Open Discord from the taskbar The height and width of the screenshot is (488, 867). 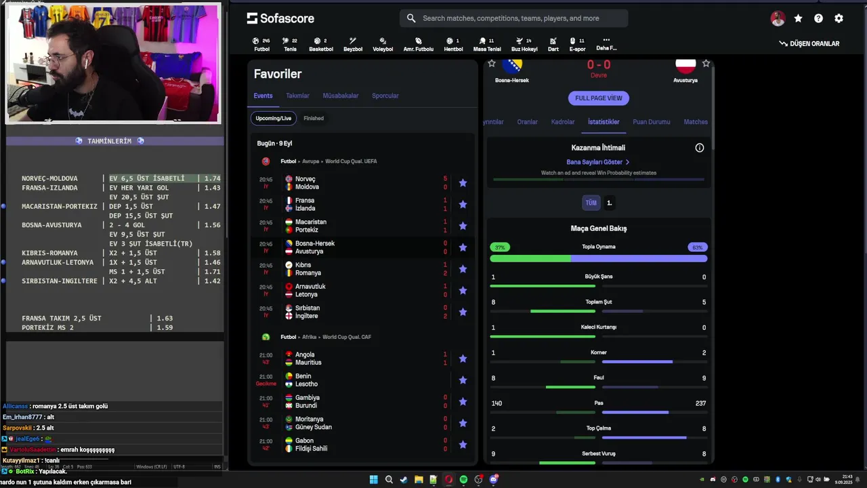coord(494,479)
